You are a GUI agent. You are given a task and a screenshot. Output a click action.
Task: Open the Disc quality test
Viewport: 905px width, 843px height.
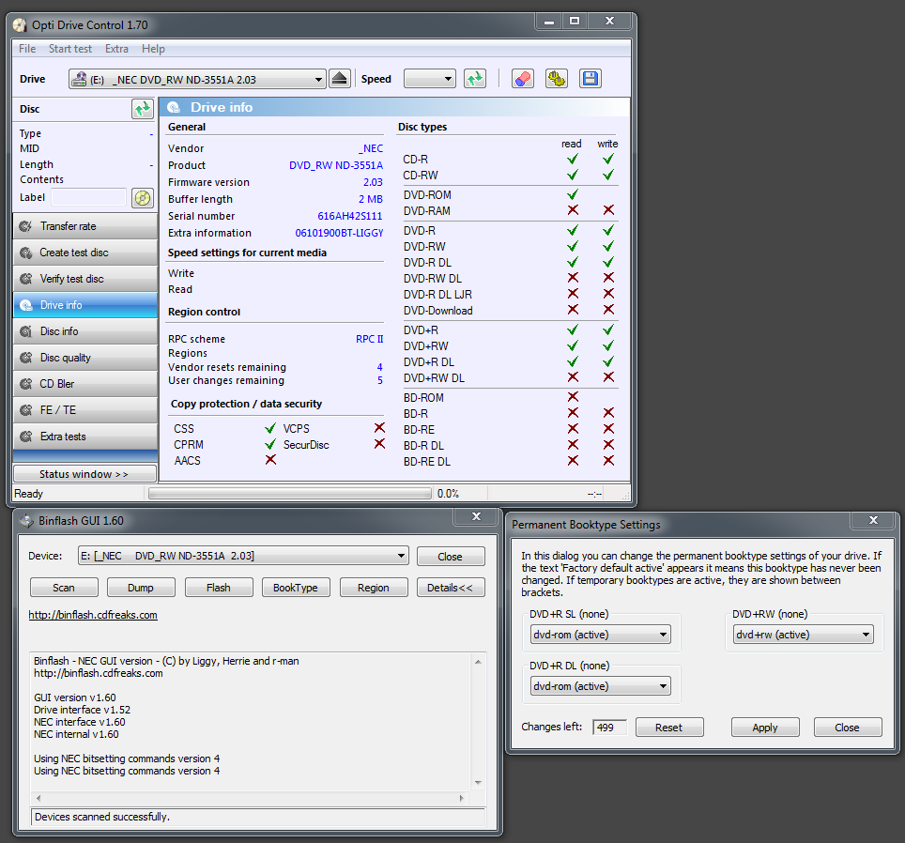(84, 358)
